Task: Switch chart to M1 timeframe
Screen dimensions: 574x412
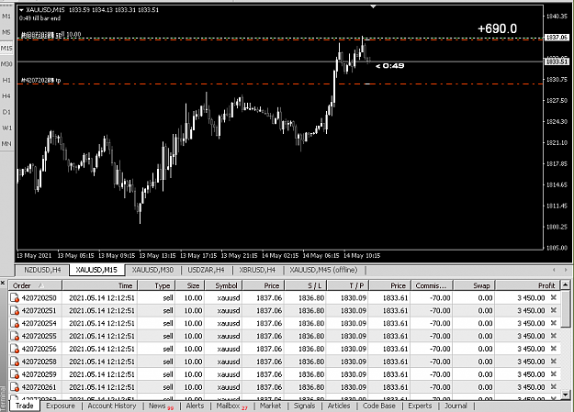Action: coord(6,17)
